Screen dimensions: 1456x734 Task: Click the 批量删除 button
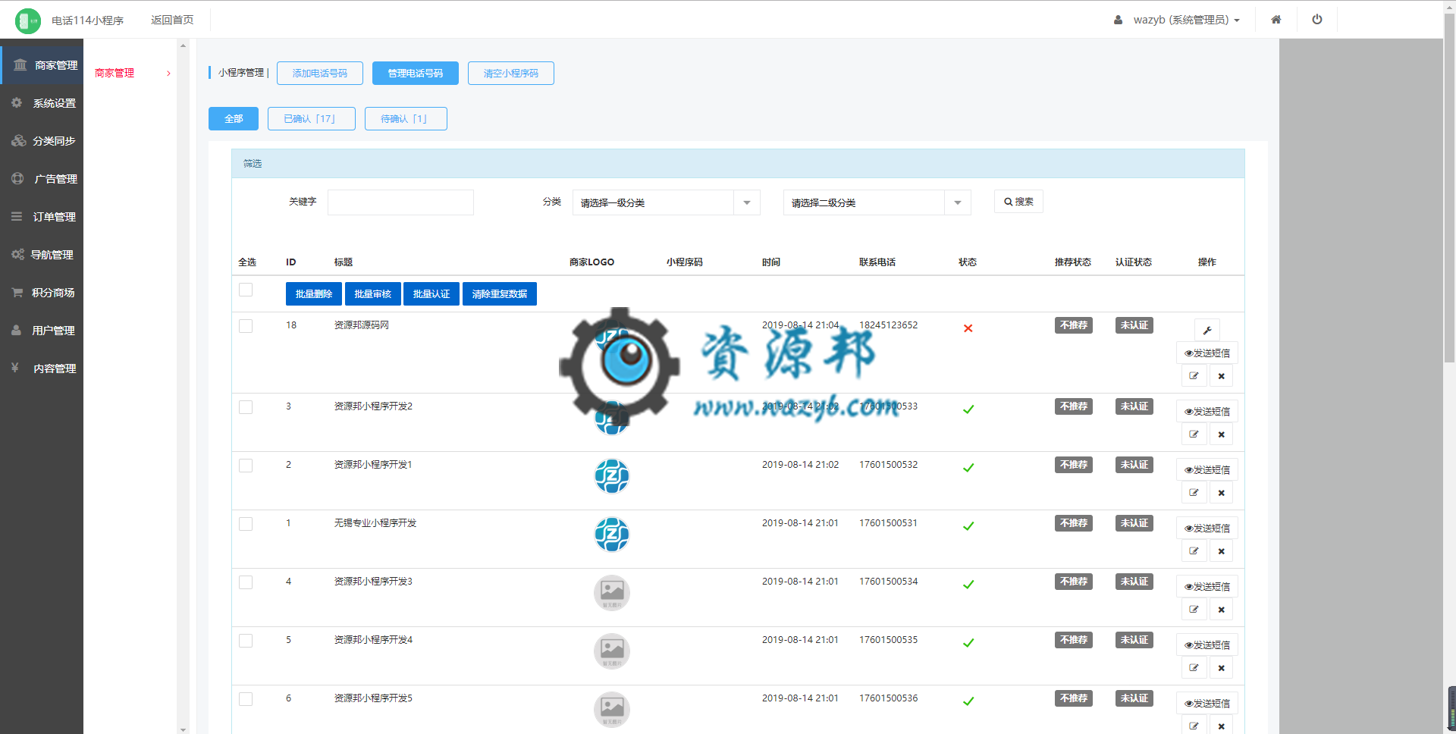click(314, 294)
